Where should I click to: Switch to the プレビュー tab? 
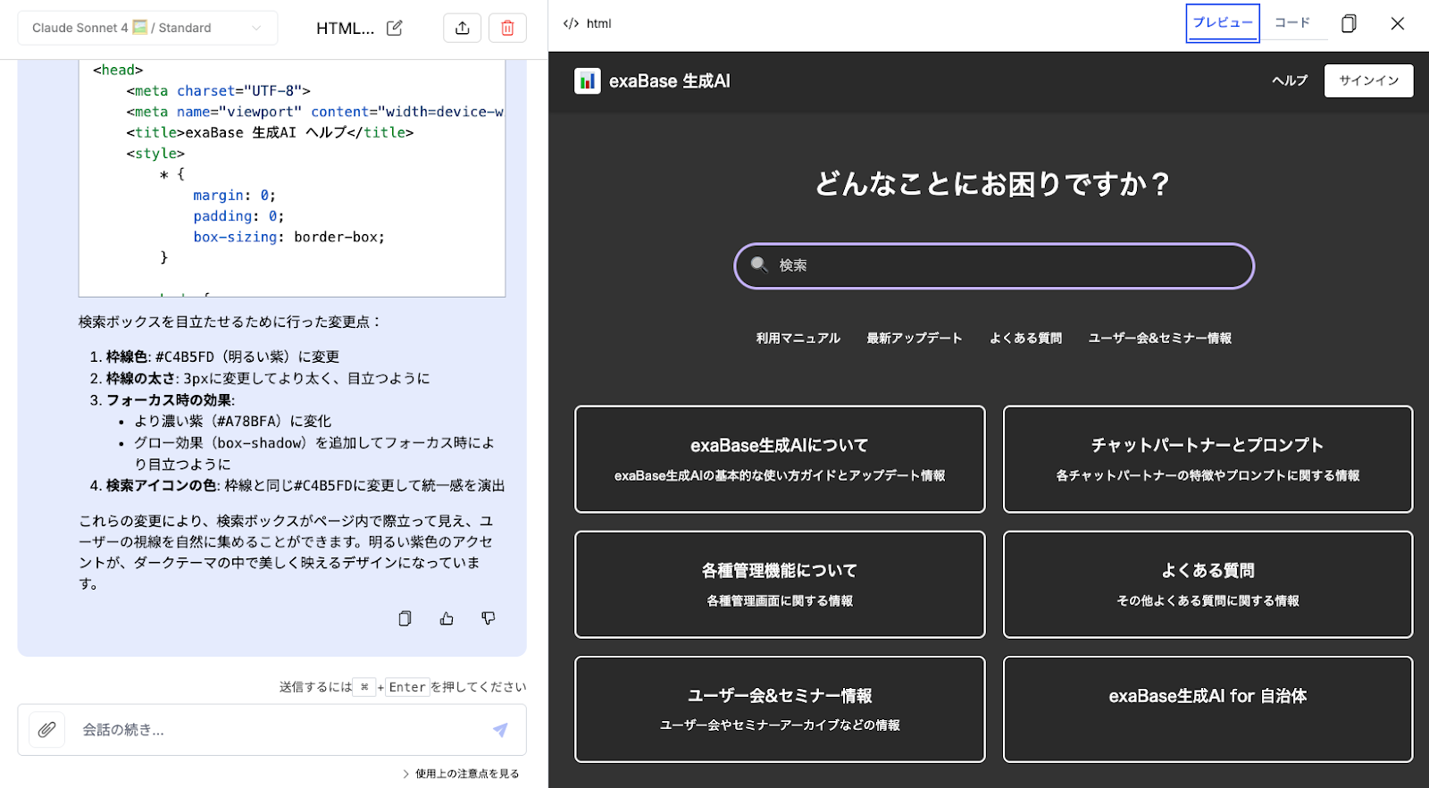click(x=1223, y=23)
